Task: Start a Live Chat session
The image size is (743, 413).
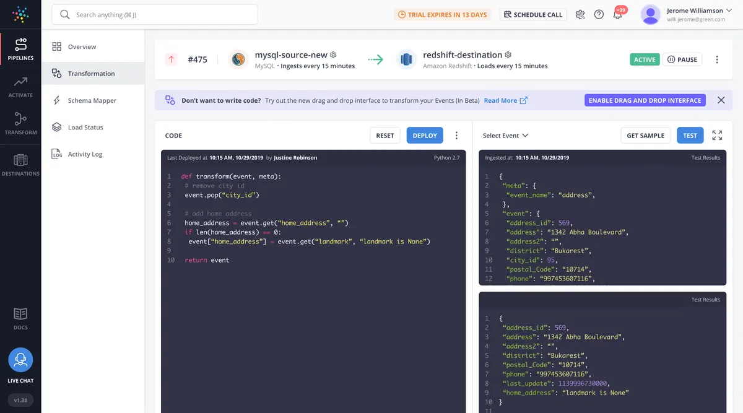Action: [20, 360]
